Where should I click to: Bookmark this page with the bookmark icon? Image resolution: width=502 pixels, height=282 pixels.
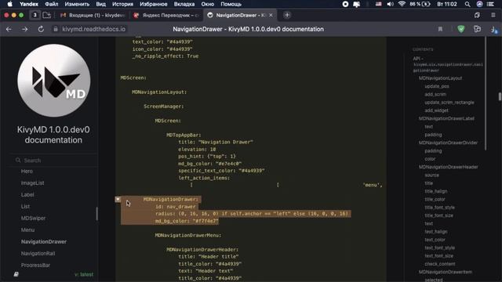pyautogui.click(x=441, y=29)
